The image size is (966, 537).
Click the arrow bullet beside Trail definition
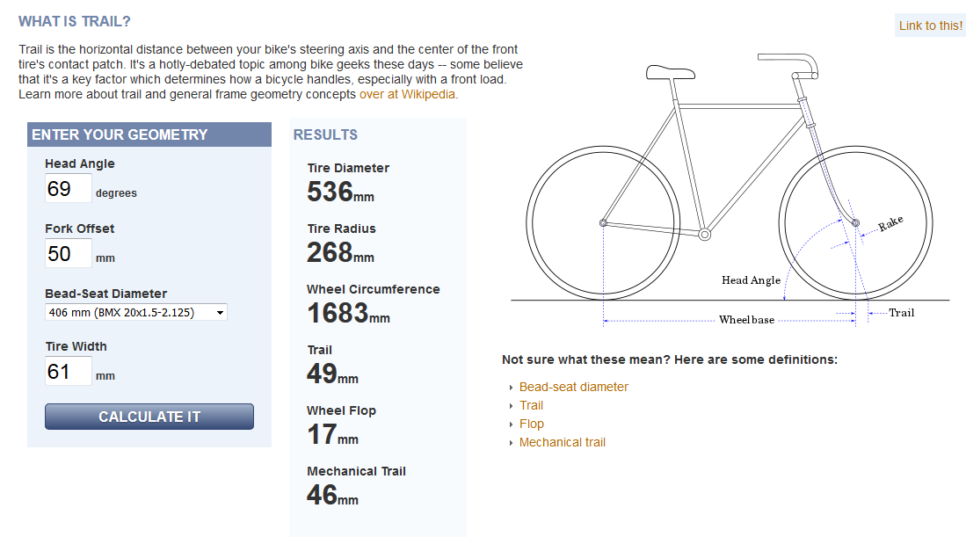point(510,406)
